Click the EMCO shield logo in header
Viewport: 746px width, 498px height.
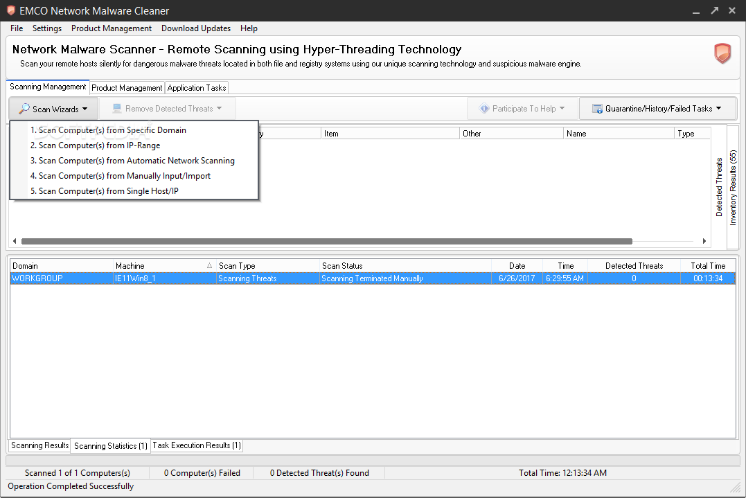pos(722,53)
